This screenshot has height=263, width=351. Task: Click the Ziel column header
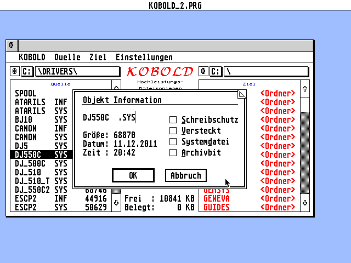(x=249, y=84)
